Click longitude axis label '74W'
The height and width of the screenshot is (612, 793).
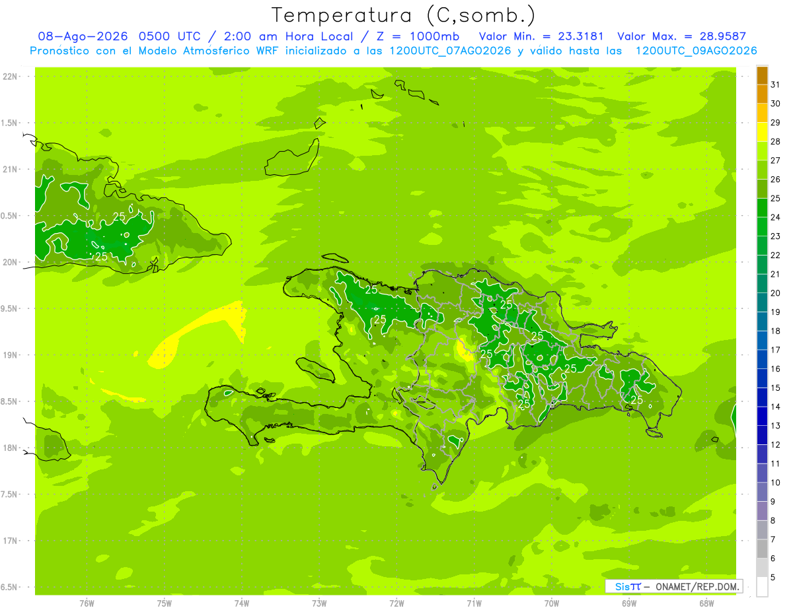coord(241,603)
